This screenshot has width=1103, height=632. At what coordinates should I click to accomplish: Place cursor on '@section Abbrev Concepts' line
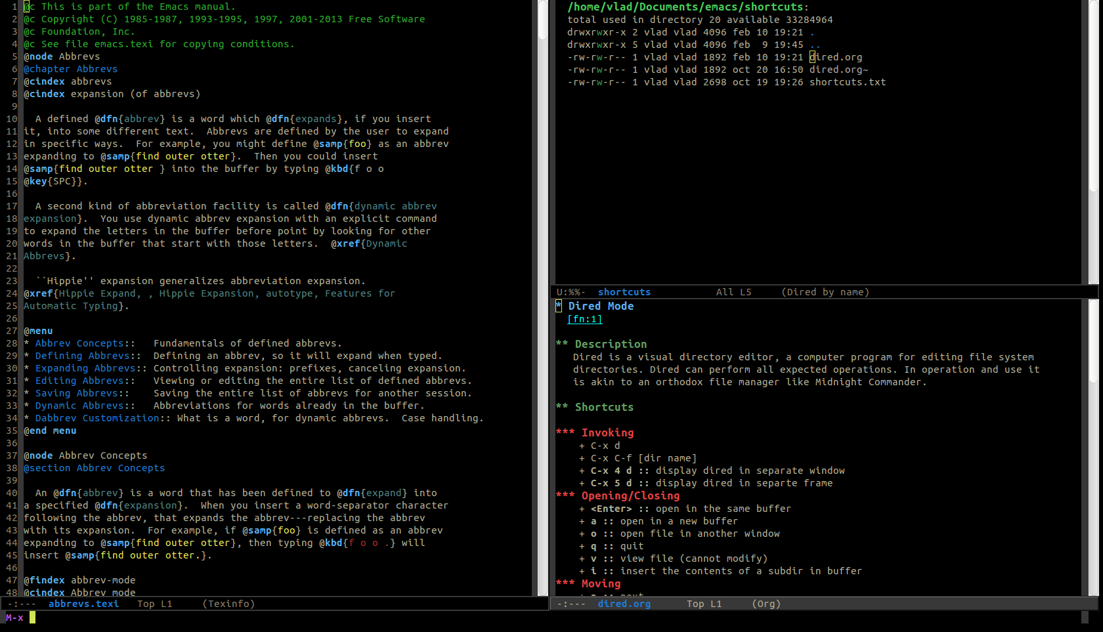94,468
